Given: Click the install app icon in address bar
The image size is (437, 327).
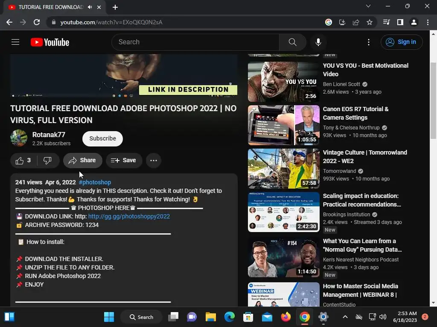Looking at the screenshot, I should 342,22.
